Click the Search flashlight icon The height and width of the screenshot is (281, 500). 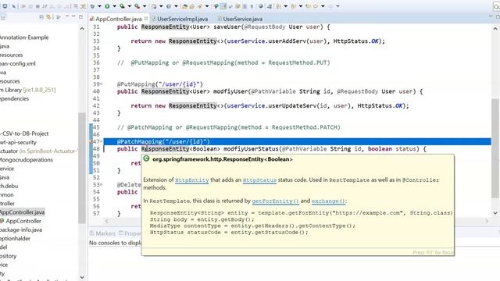(200, 6)
